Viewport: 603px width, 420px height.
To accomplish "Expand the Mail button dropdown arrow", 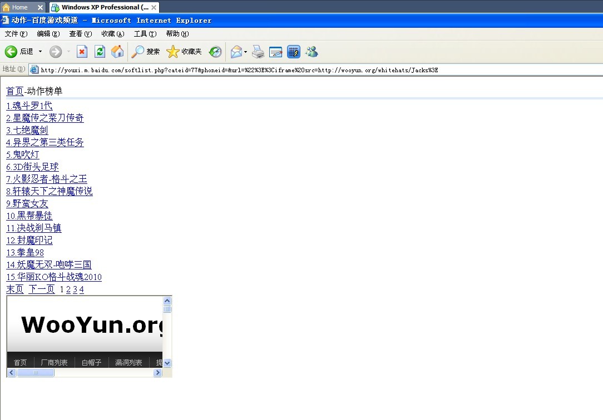I will tap(245, 52).
